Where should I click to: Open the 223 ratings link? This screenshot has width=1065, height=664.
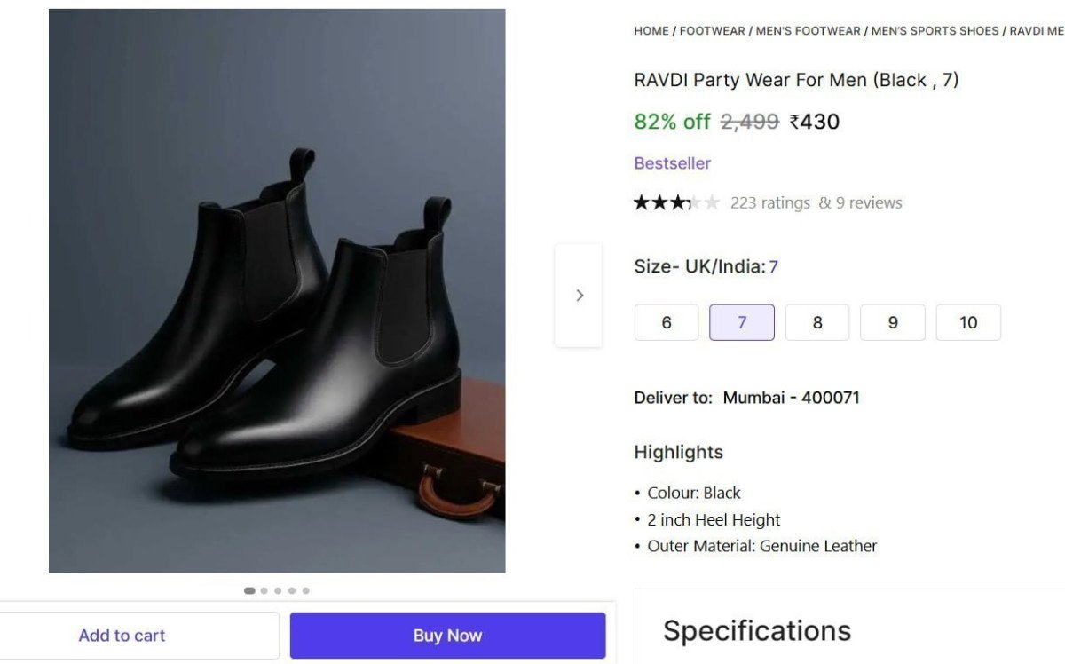pos(769,202)
